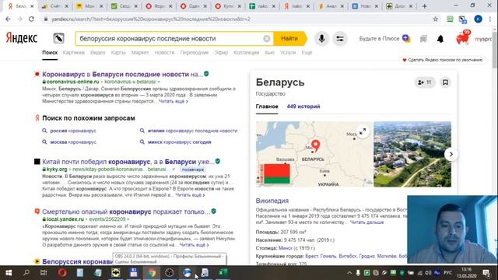This screenshot has width=498, height=280.
Task: Switch to the Карты search tab
Action: click(118, 53)
